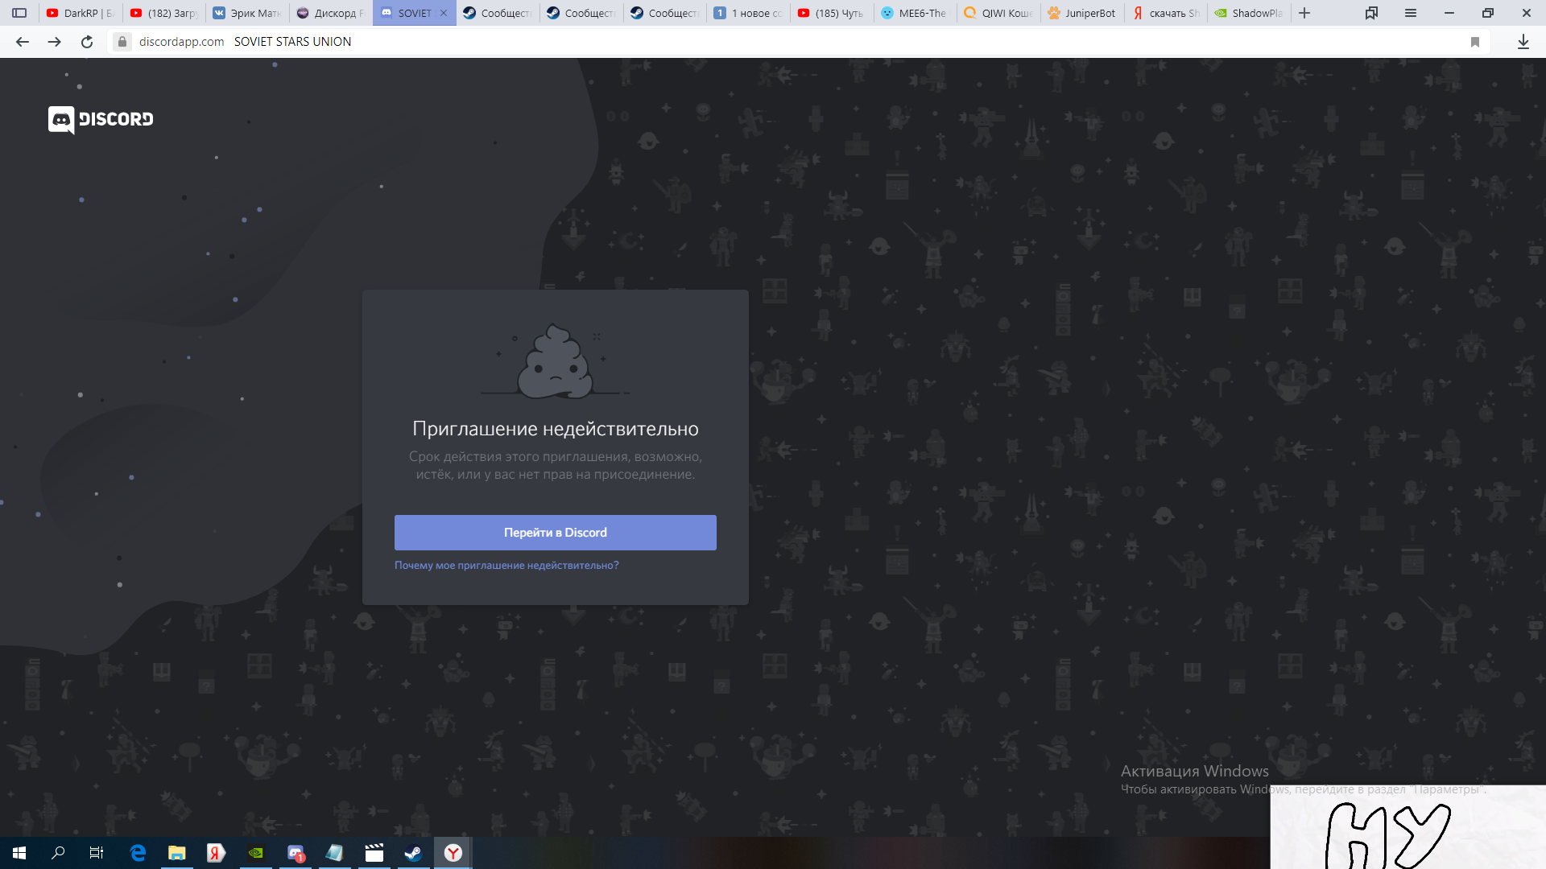This screenshot has height=869, width=1546.
Task: Click the 'Перейти в Discord' button
Action: click(x=555, y=533)
